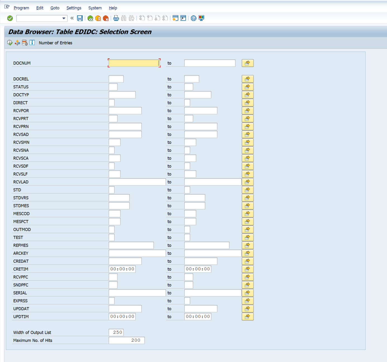Open the Settings menu

[74, 8]
